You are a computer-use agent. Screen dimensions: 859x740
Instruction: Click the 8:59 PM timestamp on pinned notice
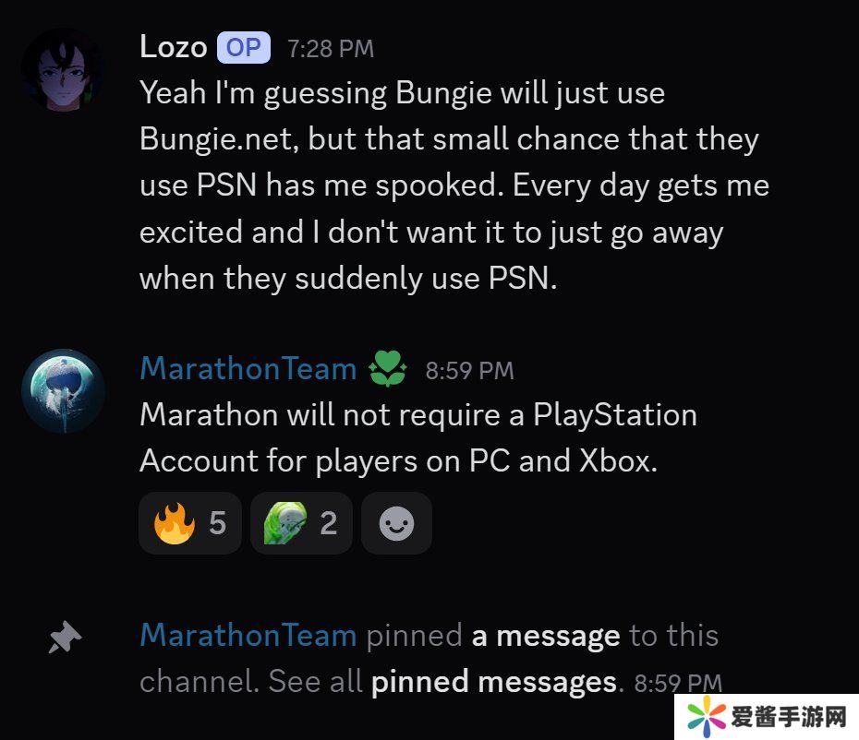[x=678, y=683]
